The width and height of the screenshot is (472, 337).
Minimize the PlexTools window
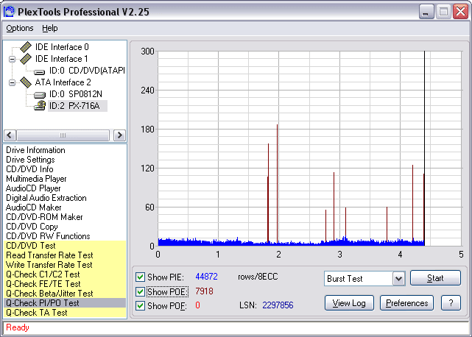point(426,12)
